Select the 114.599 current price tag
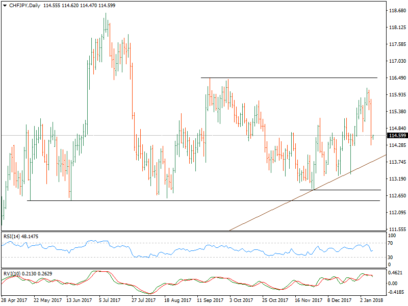Image resolution: width=408 pixels, height=306 pixels. coord(397,136)
